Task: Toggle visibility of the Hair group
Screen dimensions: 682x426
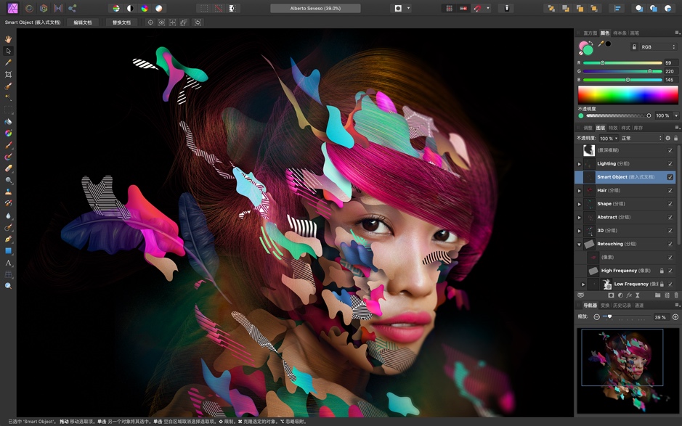Action: 670,190
